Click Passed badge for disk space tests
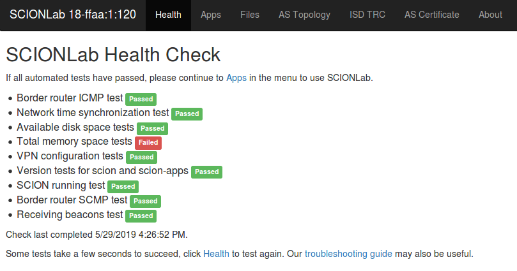This screenshot has width=517, height=271. (152, 129)
